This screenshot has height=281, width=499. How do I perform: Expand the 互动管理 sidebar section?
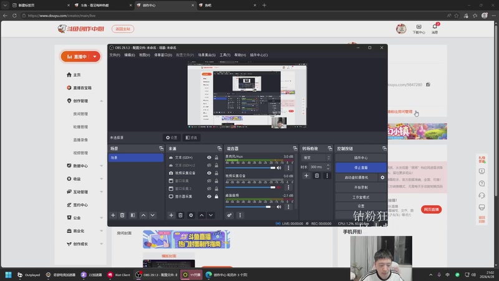coord(102,192)
